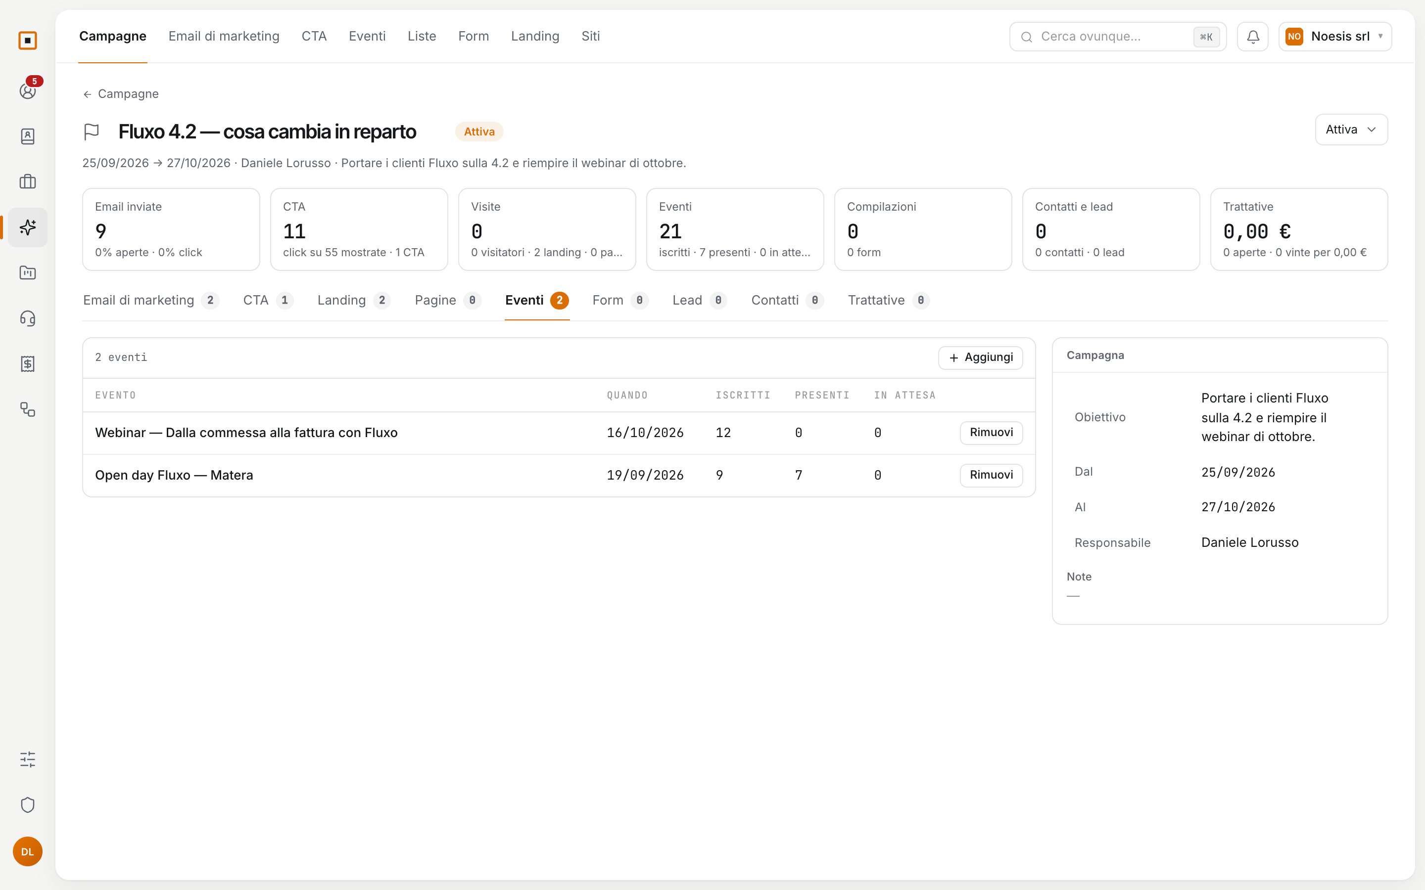Open the headset support sidebar icon
This screenshot has height=890, width=1425.
pyautogui.click(x=28, y=318)
